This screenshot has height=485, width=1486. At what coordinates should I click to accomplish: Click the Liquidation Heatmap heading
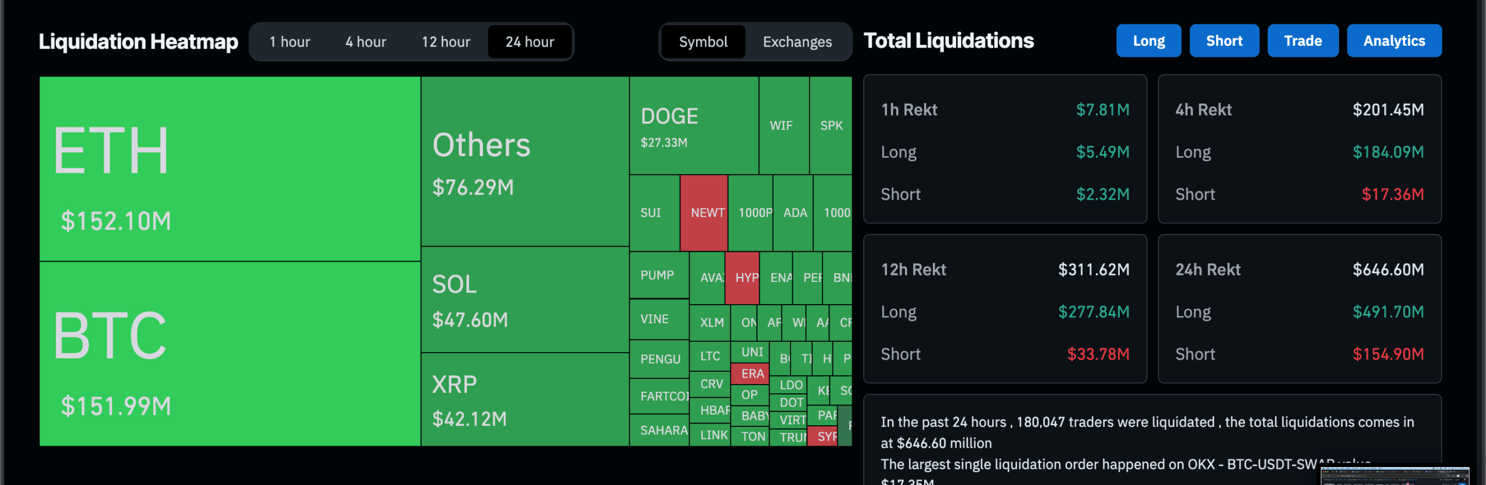(138, 42)
